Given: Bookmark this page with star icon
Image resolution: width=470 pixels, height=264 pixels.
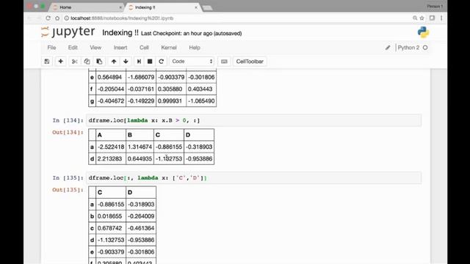Looking at the screenshot, I should [x=422, y=18].
